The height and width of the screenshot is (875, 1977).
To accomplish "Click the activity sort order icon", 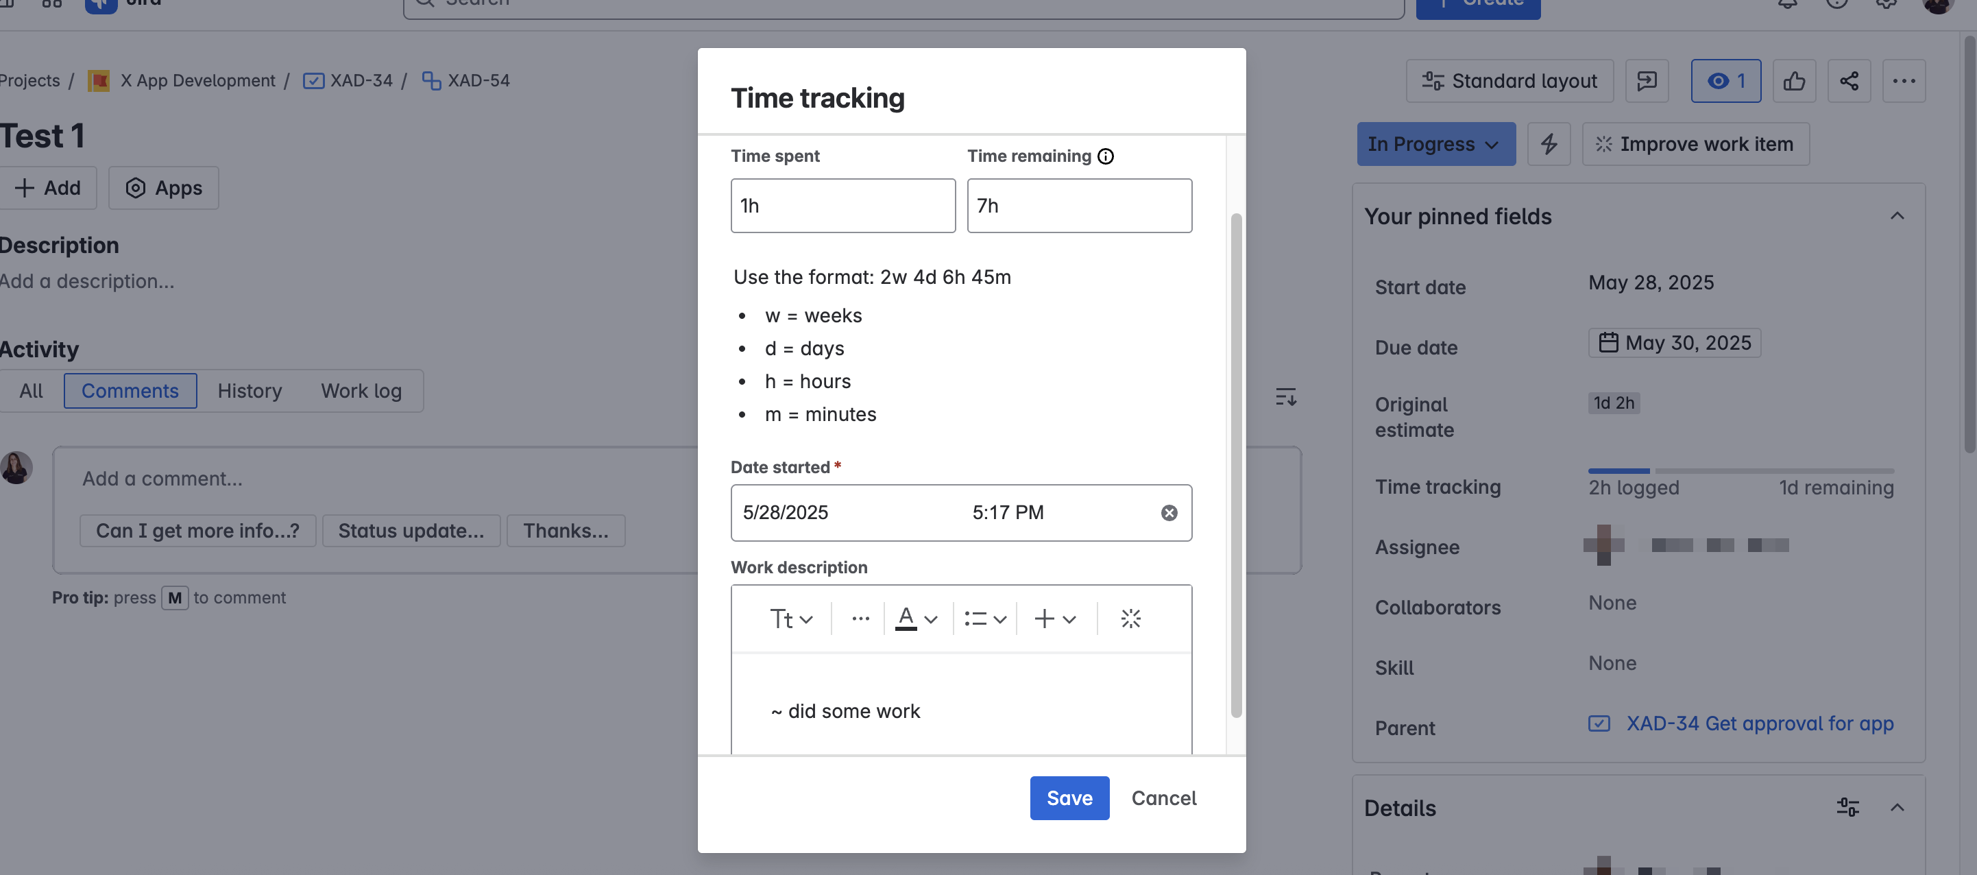I will point(1285,397).
